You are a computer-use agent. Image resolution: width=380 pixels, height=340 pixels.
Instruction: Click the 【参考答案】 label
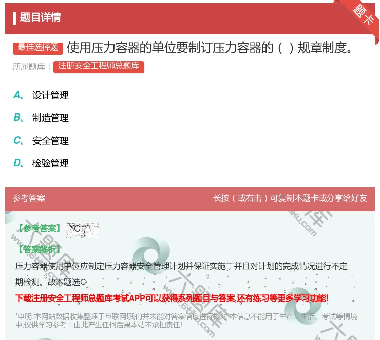tap(39, 229)
